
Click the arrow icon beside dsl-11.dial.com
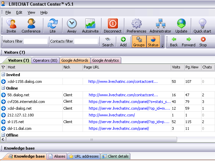coord(3,128)
